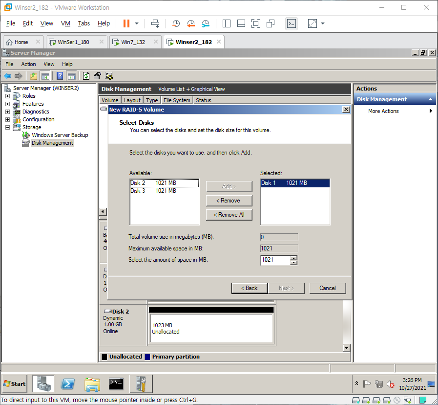
Task: Select Windows Server Backup in the tree
Action: [60, 135]
